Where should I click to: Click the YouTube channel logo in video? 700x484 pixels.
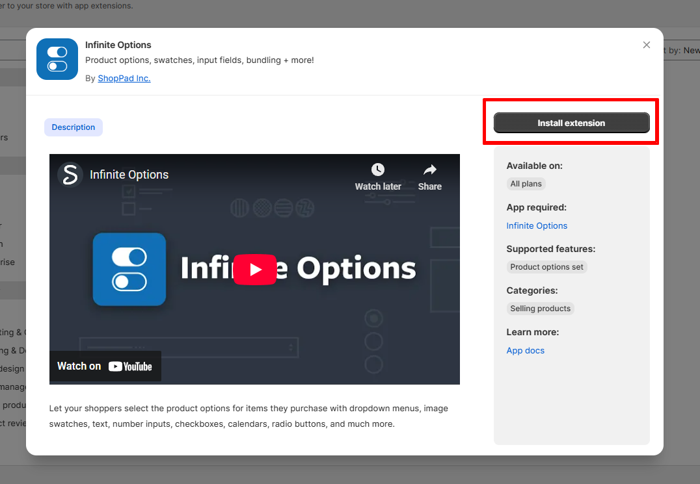(x=70, y=174)
